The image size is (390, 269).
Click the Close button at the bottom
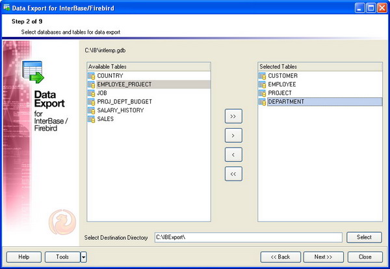365,257
